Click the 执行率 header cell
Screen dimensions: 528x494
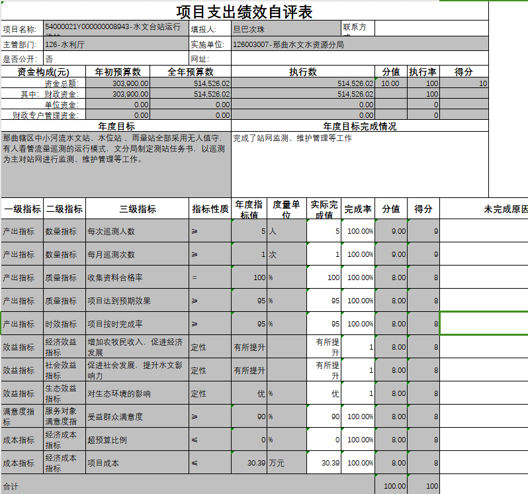coord(423,72)
